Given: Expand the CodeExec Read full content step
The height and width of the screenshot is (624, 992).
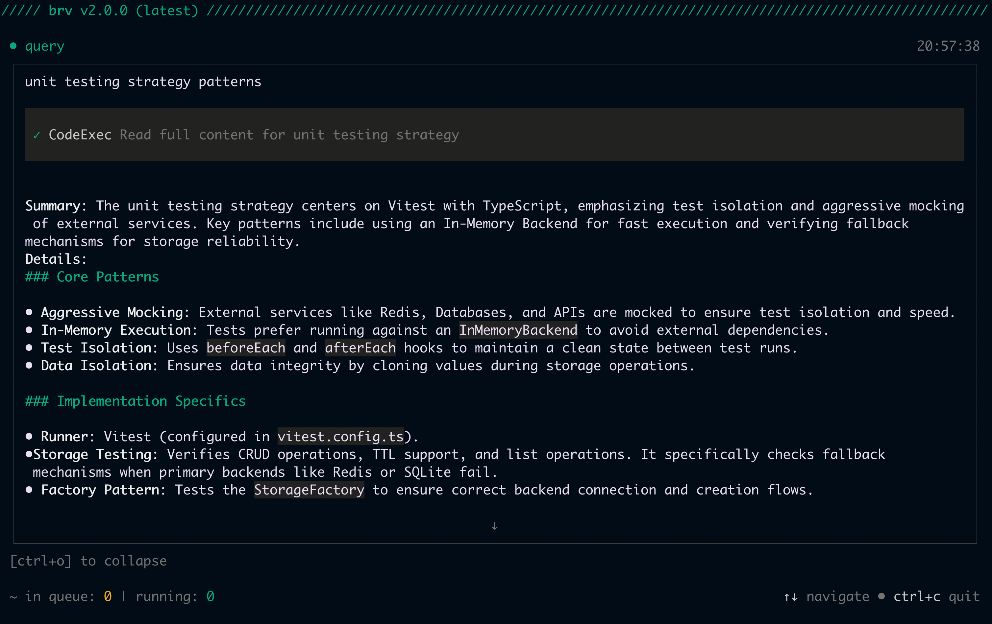Looking at the screenshot, I should [288, 134].
